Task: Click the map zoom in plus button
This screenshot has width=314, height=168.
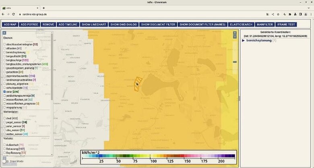Action: tap(235, 33)
